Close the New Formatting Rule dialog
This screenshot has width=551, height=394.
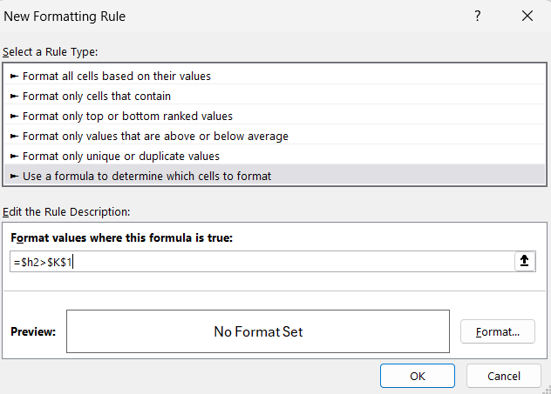pyautogui.click(x=527, y=16)
